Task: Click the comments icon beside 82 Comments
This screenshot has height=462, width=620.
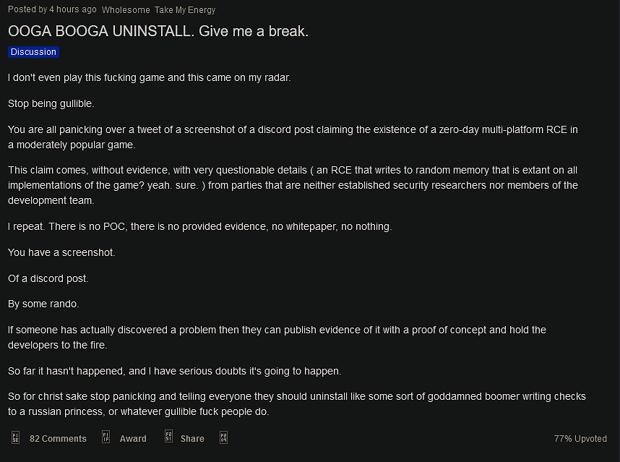Action: pos(15,437)
